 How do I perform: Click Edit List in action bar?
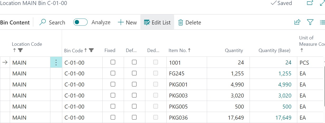point(157,22)
